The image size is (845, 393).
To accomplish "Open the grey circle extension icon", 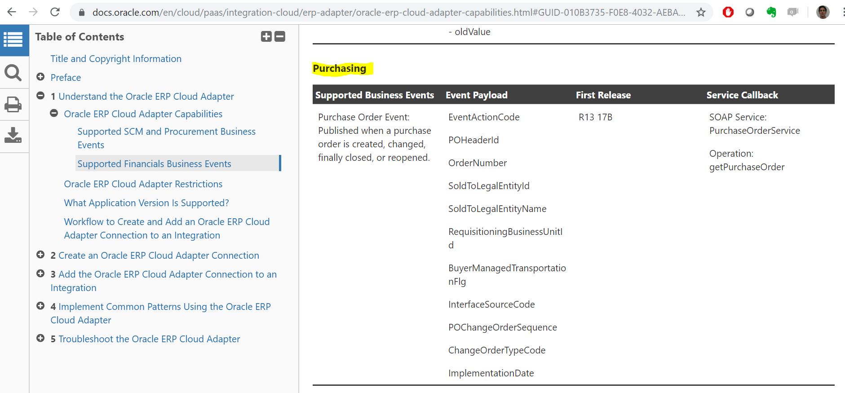I will pyautogui.click(x=750, y=13).
